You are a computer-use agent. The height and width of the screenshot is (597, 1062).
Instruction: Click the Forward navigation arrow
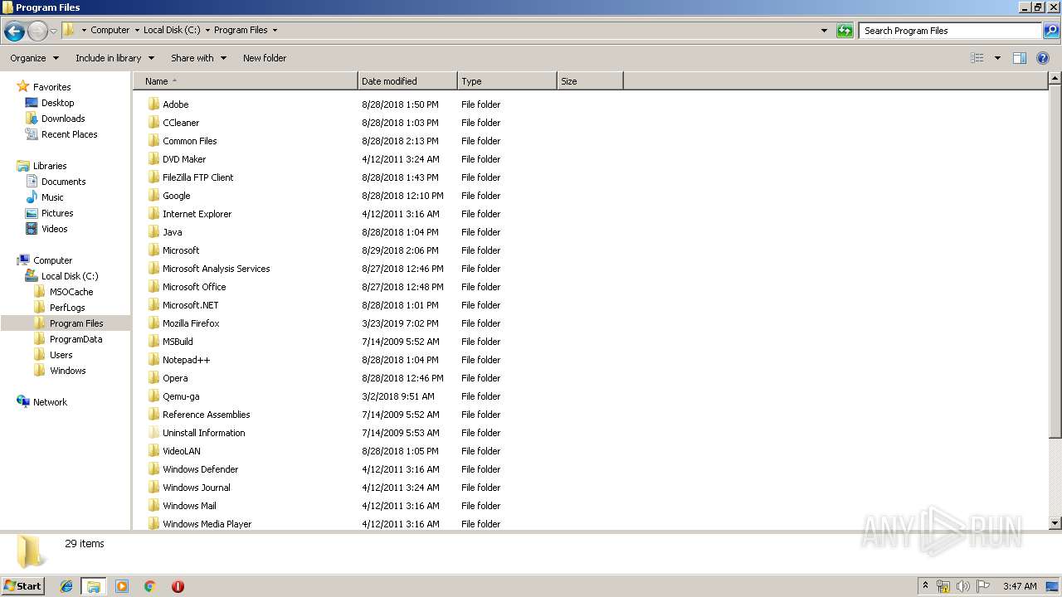(37, 31)
